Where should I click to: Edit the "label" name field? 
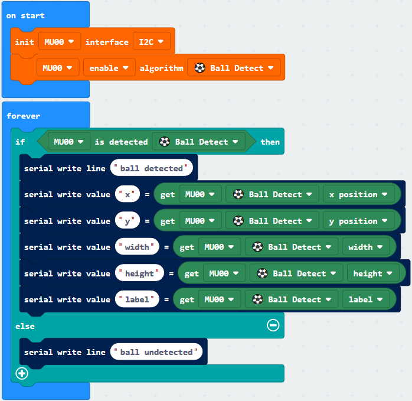click(137, 299)
